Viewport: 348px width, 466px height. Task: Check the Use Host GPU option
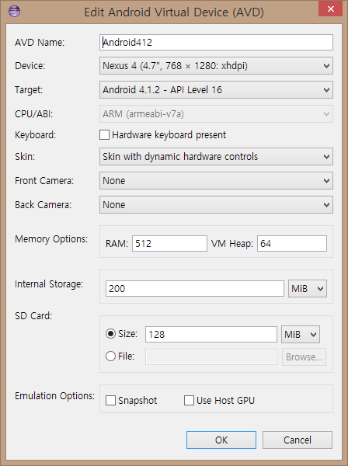(x=189, y=400)
